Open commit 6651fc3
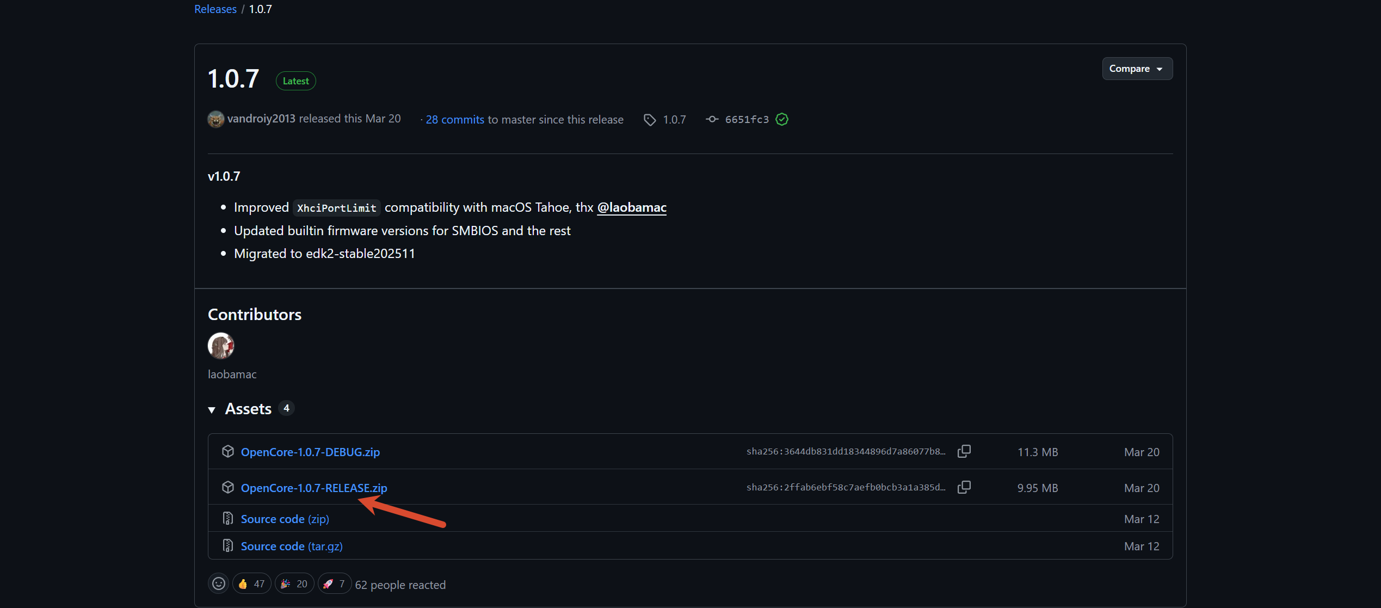Screen dimensions: 1381x608 (x=747, y=120)
